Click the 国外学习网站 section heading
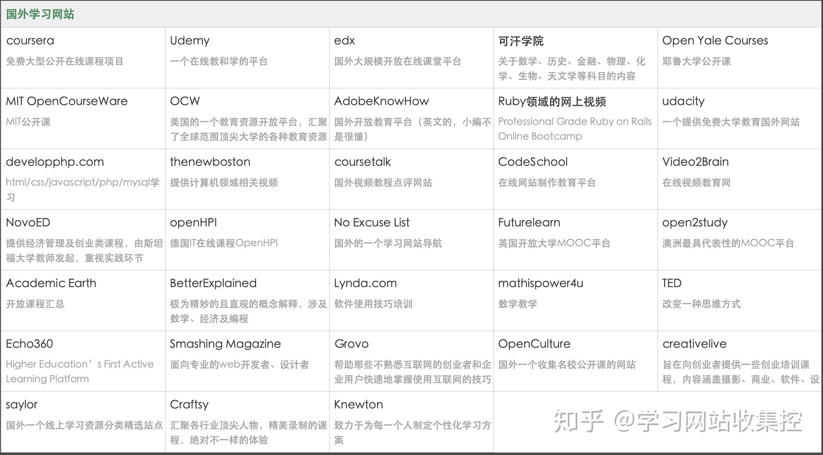 pyautogui.click(x=40, y=14)
